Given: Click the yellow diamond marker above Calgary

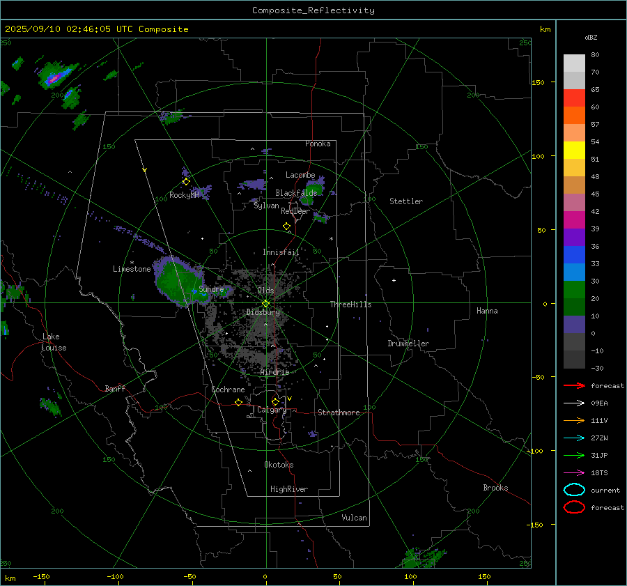Looking at the screenshot, I should pos(275,401).
